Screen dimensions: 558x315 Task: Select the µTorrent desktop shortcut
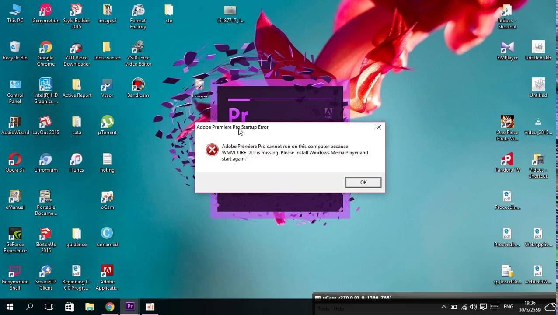pos(107,126)
